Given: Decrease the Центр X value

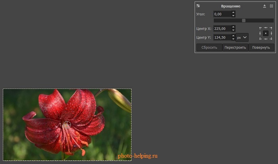Looking at the screenshot, I should tap(234, 30).
